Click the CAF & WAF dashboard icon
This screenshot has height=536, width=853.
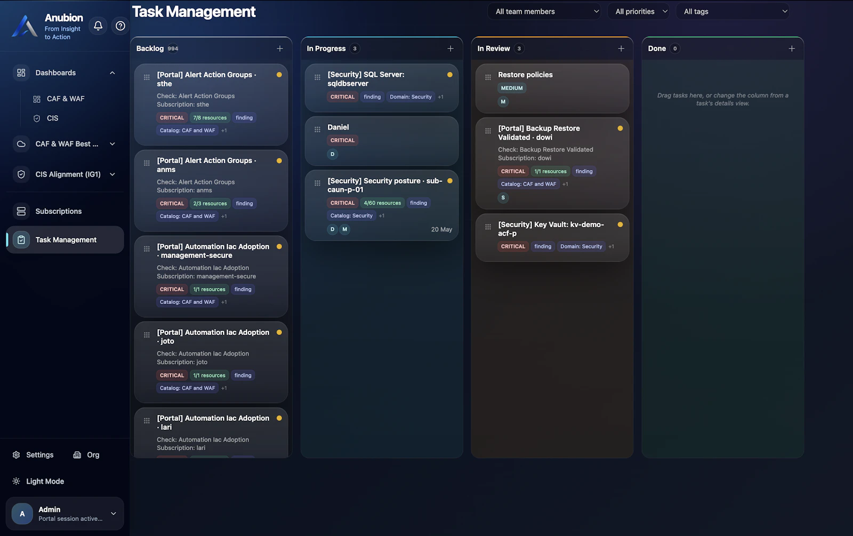(x=37, y=99)
